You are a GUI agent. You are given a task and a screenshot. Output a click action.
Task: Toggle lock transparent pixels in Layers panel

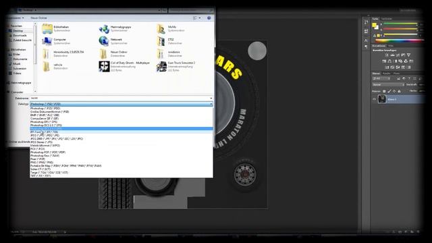point(384,91)
